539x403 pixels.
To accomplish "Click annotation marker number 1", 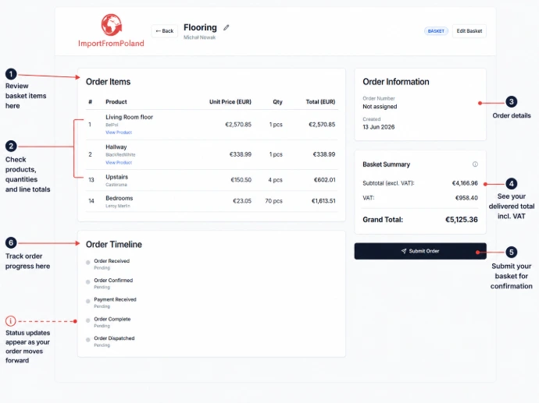I will coord(11,74).
